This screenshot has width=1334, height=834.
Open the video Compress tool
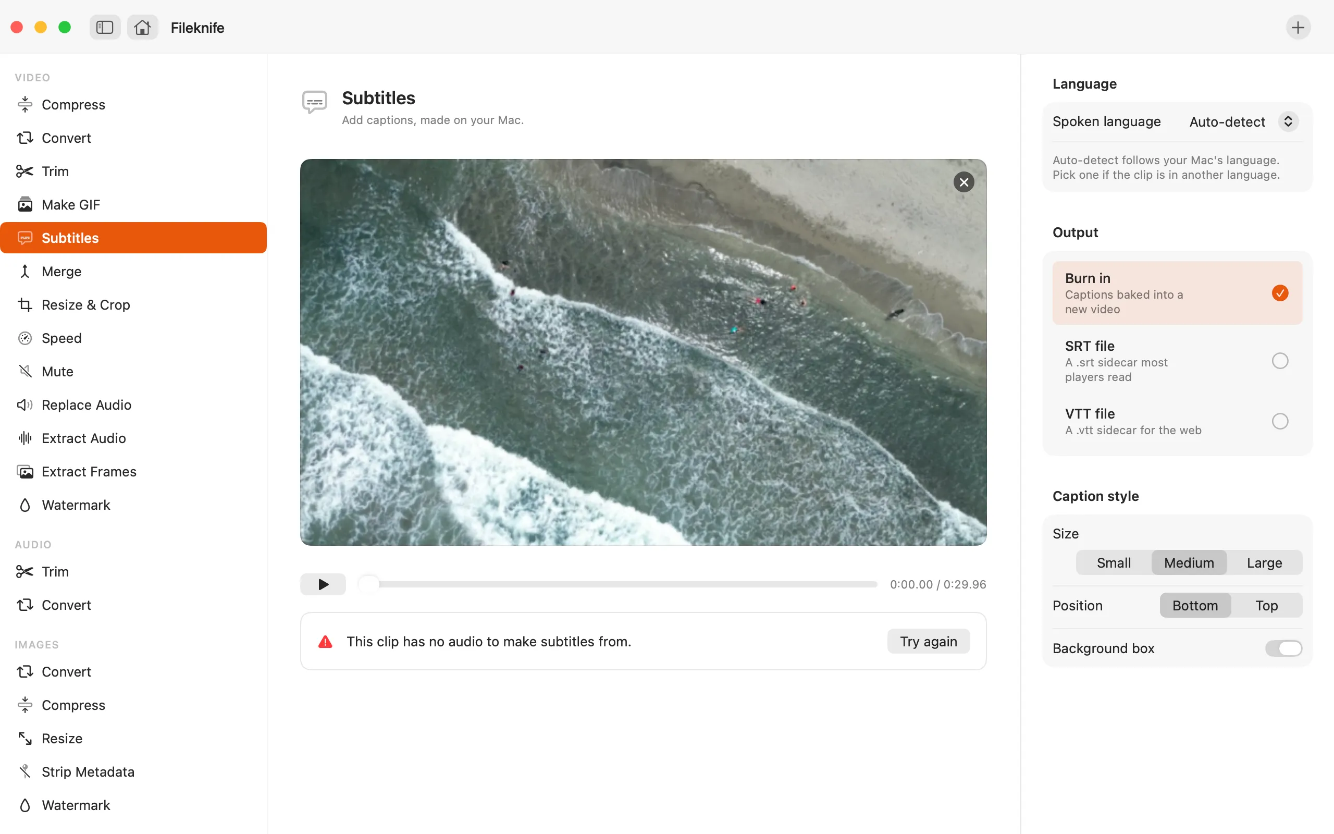tap(133, 104)
